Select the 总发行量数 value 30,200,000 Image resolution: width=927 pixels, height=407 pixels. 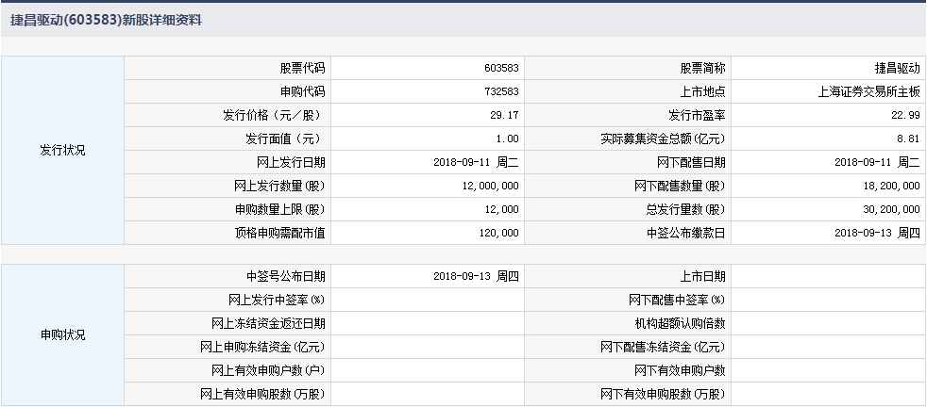click(885, 210)
